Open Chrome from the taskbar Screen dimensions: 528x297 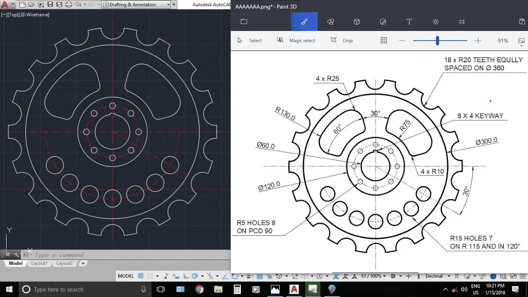[x=199, y=289]
